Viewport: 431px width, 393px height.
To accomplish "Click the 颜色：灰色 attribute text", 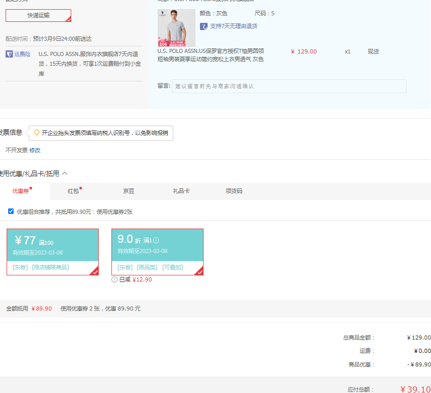I will pos(213,13).
